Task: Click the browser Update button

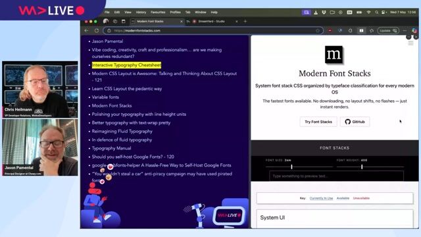Action: [388, 31]
